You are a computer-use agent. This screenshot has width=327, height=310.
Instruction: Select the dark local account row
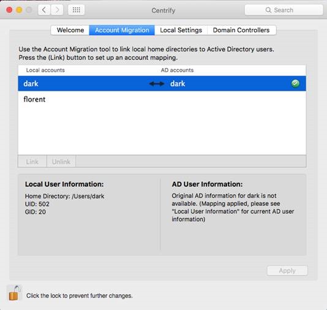pyautogui.click(x=162, y=83)
